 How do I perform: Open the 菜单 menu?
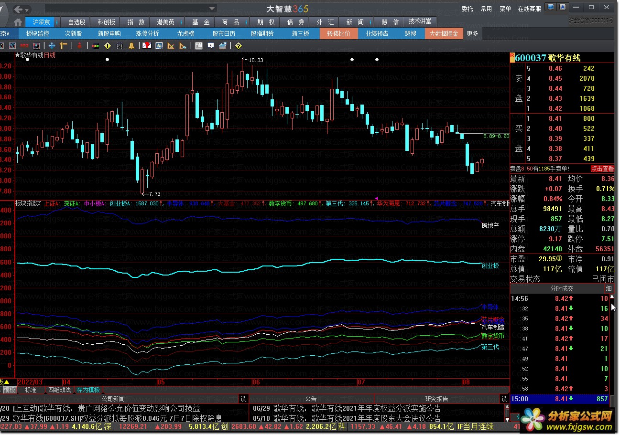pyautogui.click(x=505, y=9)
